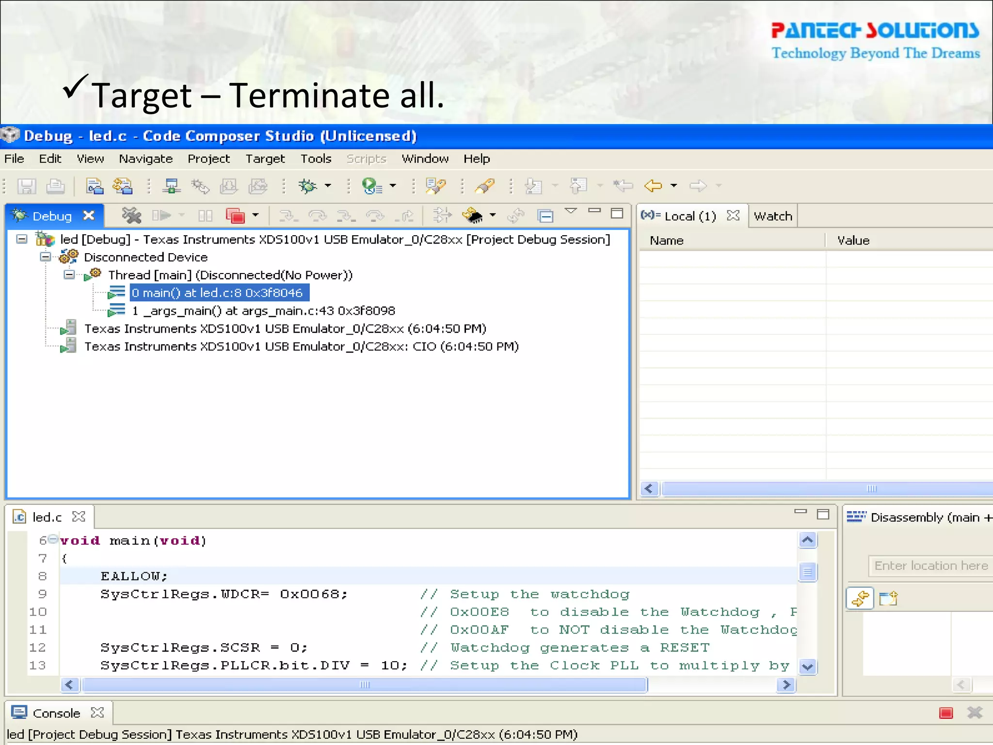Image resolution: width=993 pixels, height=745 pixels.
Task: Open the Window menu
Action: (425, 159)
